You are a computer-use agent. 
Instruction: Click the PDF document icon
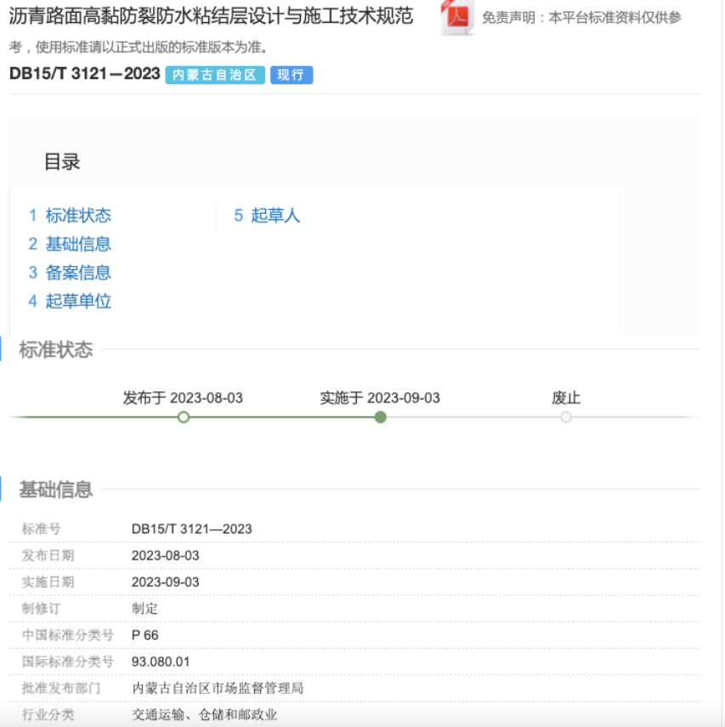coord(458,18)
